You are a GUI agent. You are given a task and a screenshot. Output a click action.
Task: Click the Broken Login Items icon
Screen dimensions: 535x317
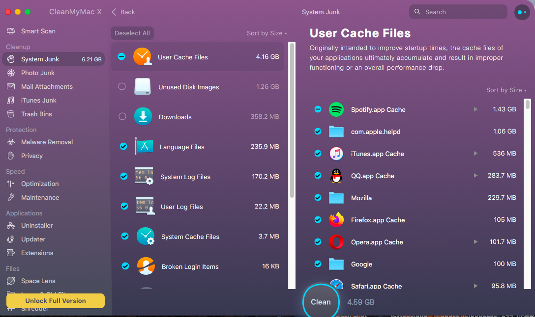[146, 266]
